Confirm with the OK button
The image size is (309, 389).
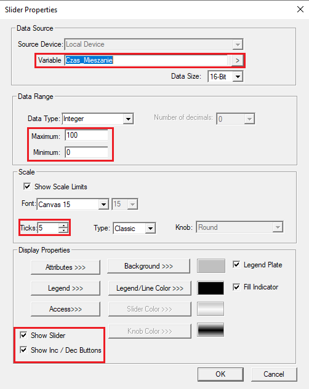point(220,374)
